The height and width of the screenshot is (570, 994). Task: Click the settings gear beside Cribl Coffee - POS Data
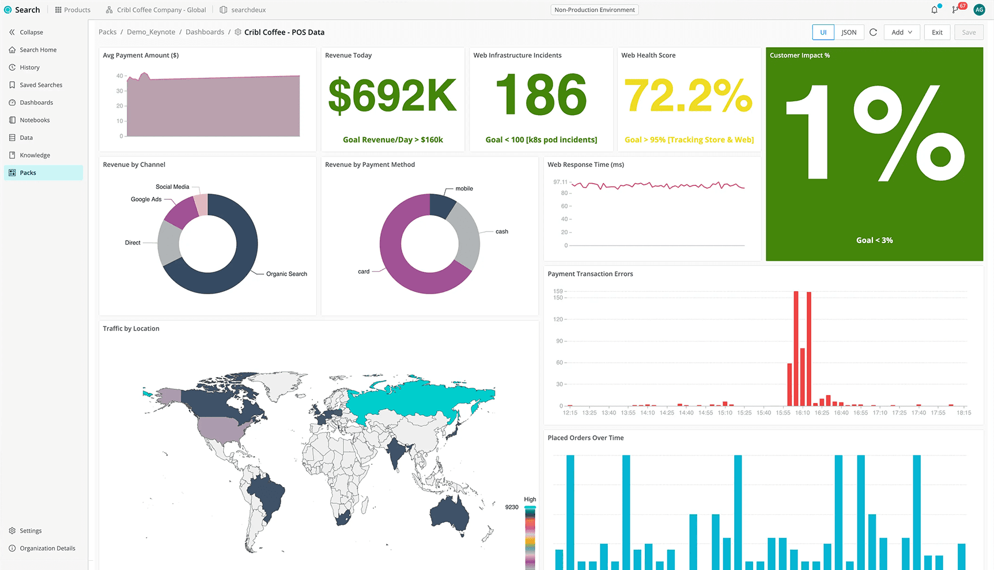click(x=237, y=32)
